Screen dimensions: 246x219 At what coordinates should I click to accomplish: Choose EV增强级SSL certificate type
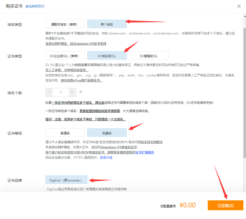point(149,55)
